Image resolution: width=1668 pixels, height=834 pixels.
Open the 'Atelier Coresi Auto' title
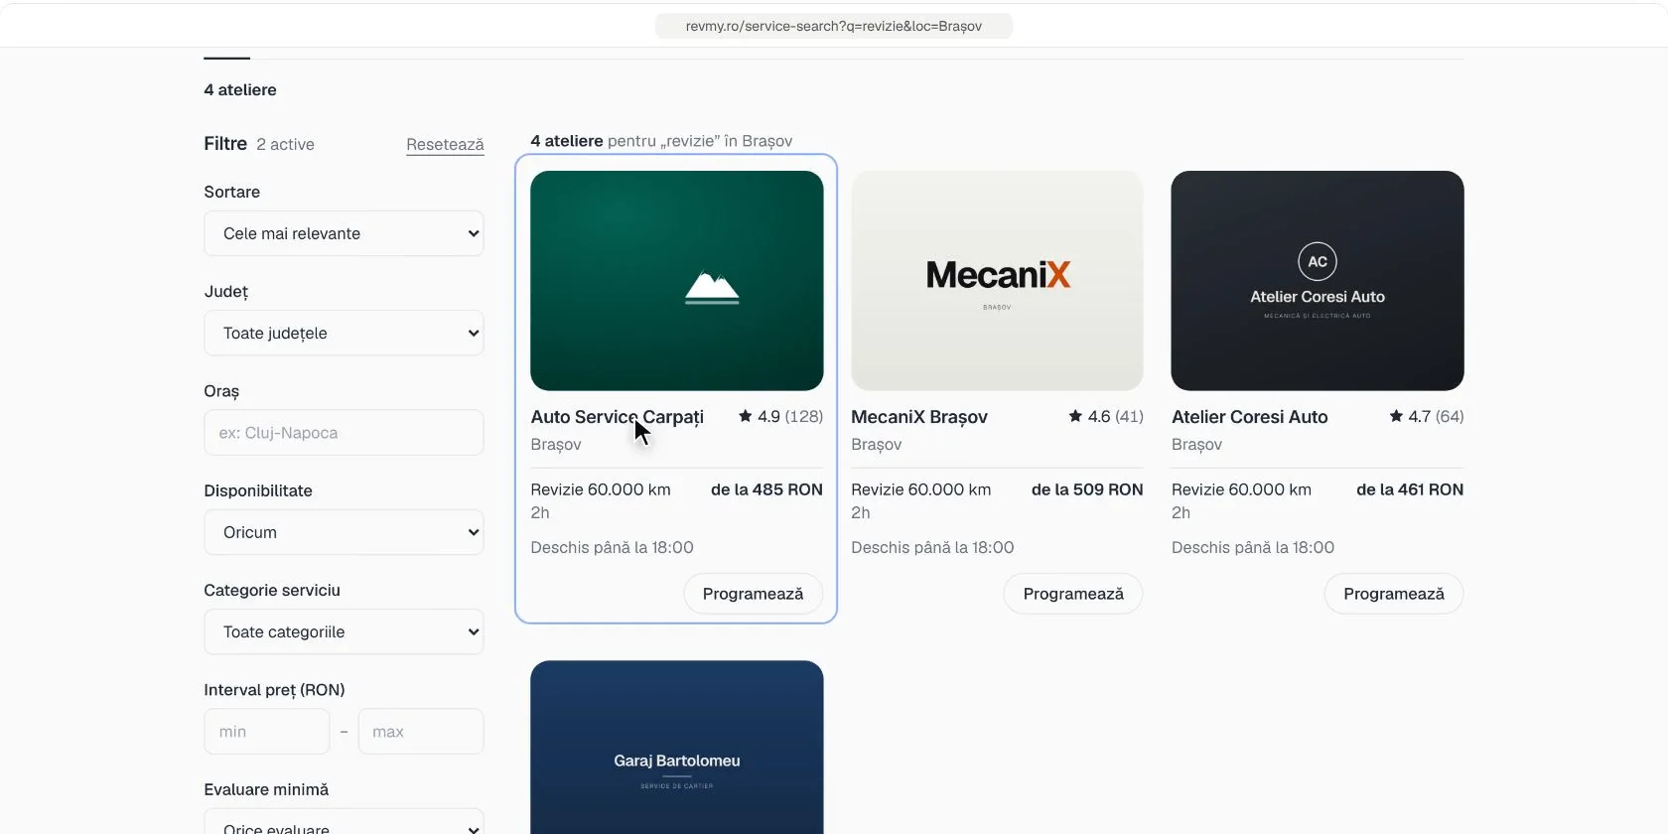click(1250, 417)
